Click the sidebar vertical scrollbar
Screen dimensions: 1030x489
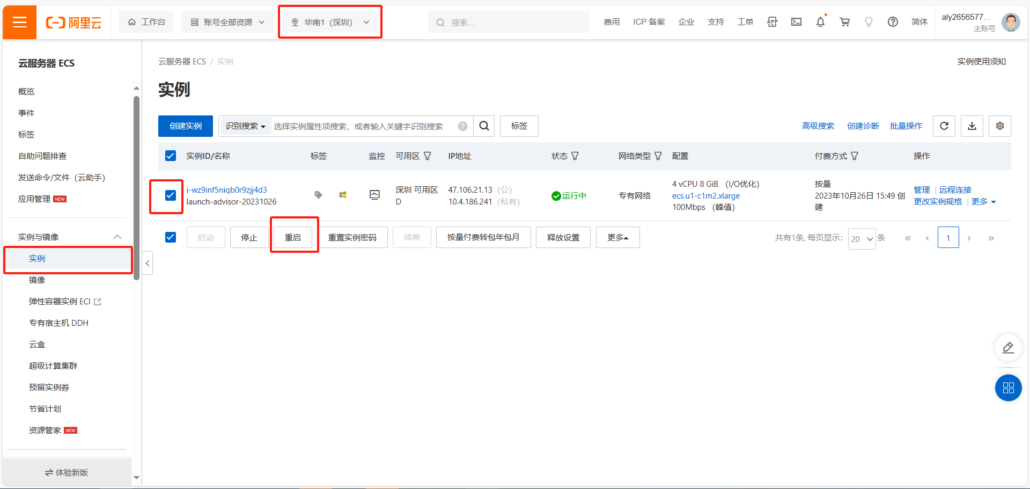pos(136,188)
